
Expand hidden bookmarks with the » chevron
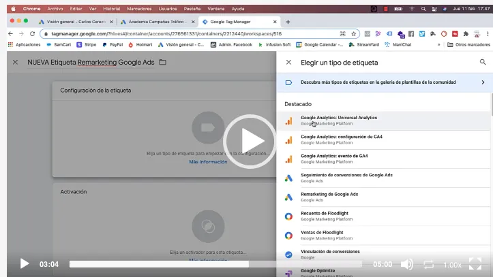[438, 44]
